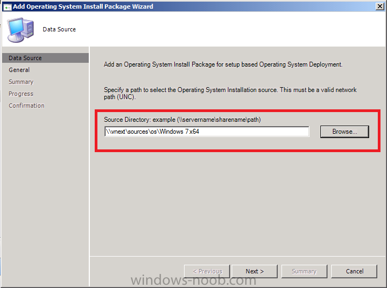Click the wizard title bar icon
This screenshot has height=288, width=387.
point(7,7)
